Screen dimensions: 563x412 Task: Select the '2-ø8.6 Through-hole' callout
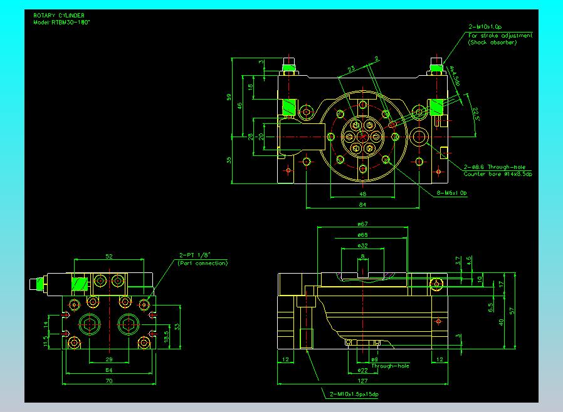click(495, 167)
